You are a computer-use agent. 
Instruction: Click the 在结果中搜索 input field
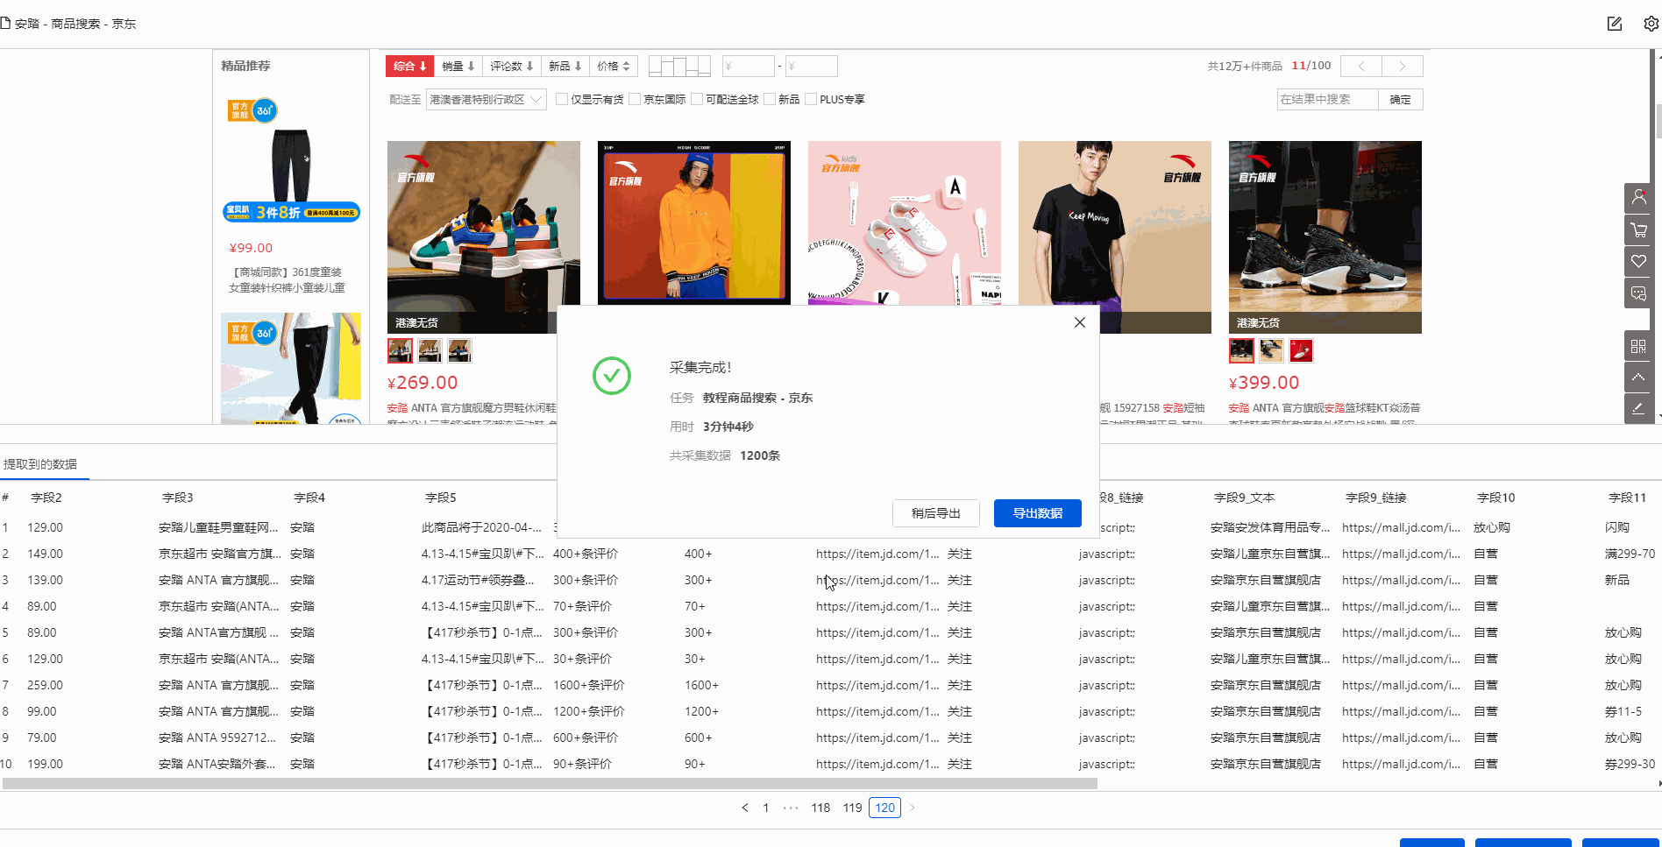(x=1327, y=99)
